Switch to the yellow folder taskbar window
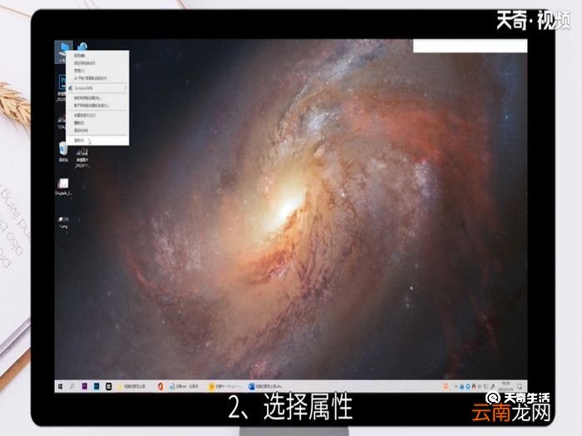582x436 pixels. coord(225,386)
